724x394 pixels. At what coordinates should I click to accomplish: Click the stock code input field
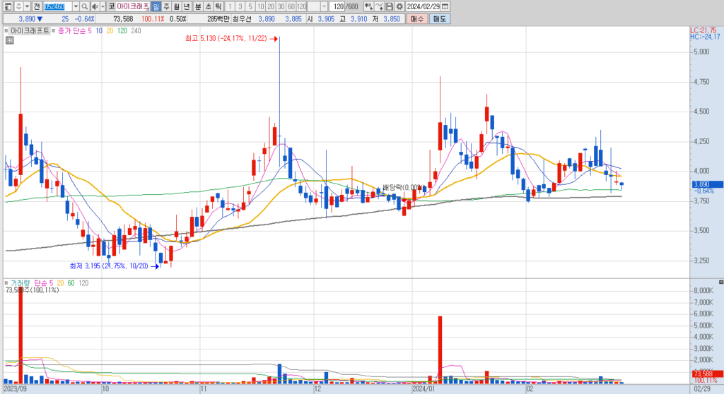58,6
